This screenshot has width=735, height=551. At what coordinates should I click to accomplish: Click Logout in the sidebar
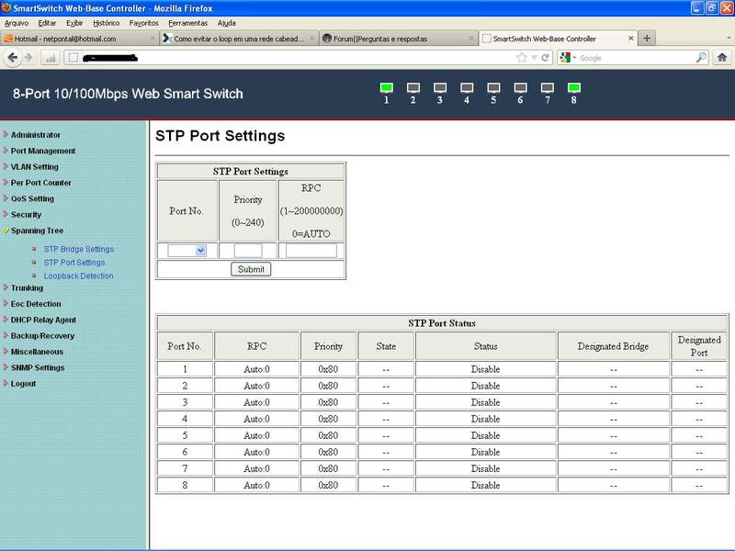click(23, 383)
